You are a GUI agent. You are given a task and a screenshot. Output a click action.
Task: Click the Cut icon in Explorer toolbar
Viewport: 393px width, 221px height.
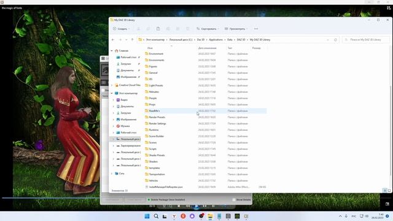click(138, 29)
